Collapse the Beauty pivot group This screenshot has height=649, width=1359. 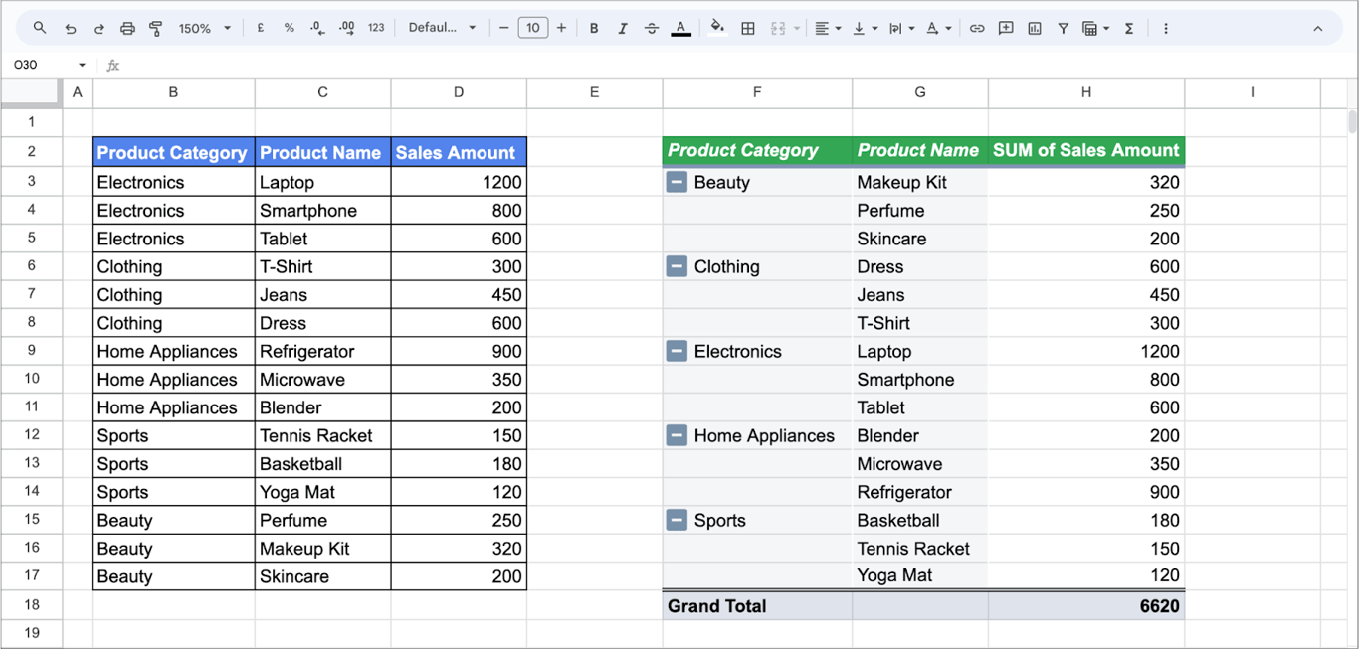tap(677, 182)
